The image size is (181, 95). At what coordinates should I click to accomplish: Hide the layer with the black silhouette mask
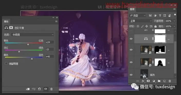[x=131, y=62]
